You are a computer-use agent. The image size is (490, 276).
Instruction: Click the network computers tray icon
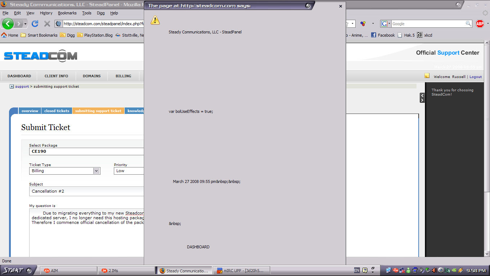(389, 270)
